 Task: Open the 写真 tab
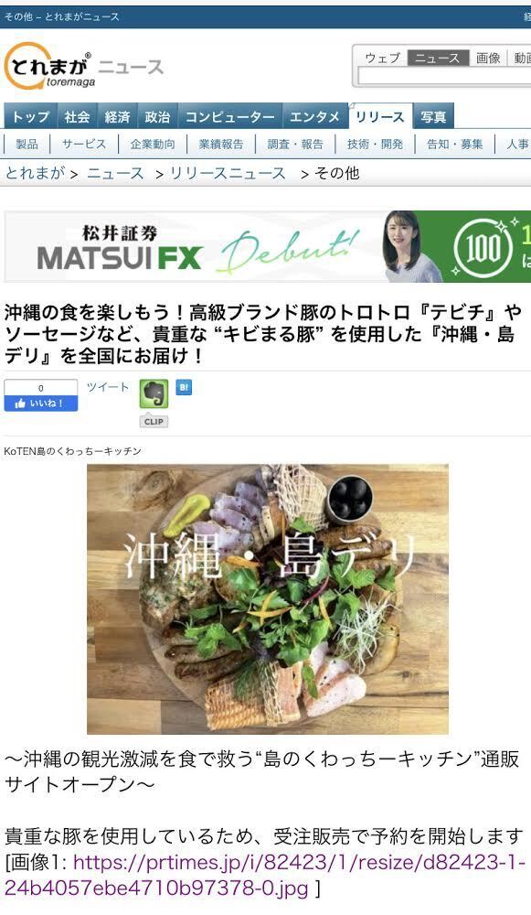[433, 117]
